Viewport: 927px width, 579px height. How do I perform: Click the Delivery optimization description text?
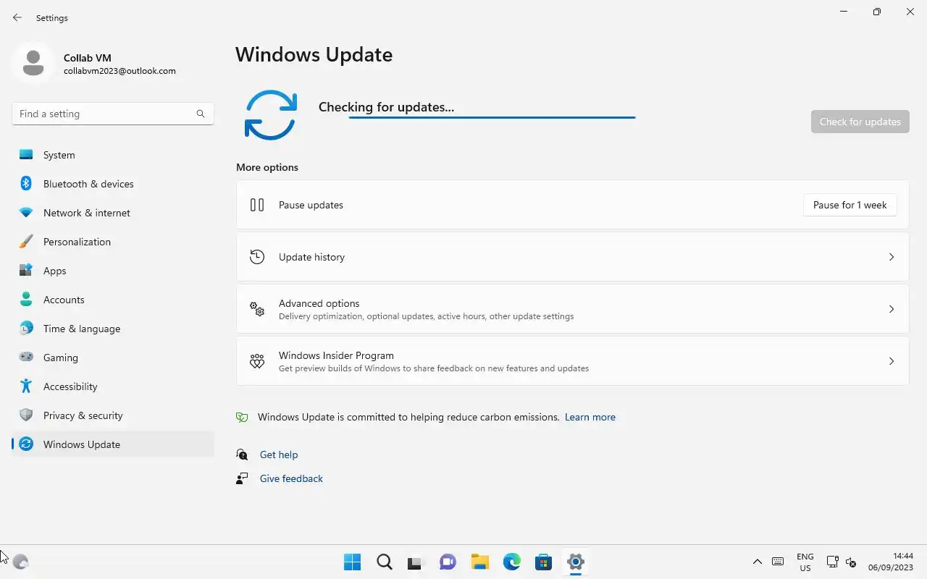click(426, 316)
